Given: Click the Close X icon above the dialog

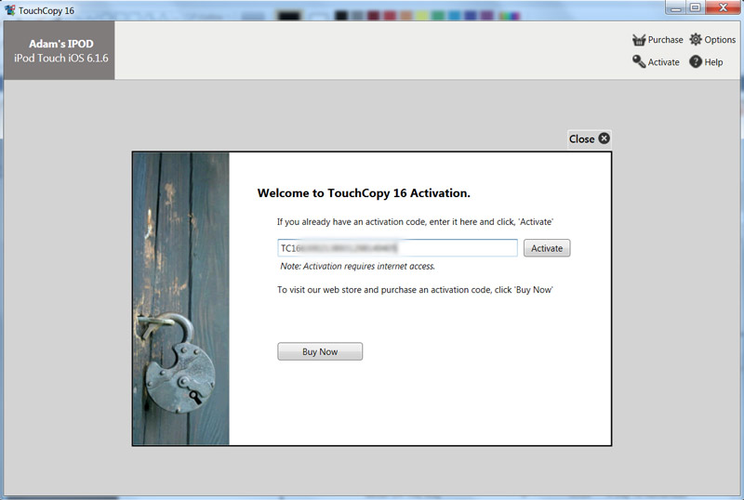Looking at the screenshot, I should pyautogui.click(x=604, y=138).
